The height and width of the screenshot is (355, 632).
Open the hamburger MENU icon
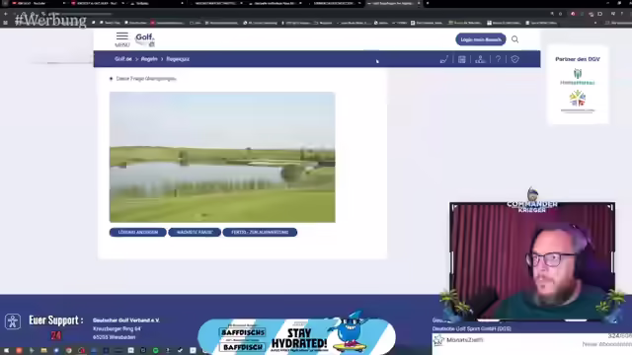coord(122,39)
